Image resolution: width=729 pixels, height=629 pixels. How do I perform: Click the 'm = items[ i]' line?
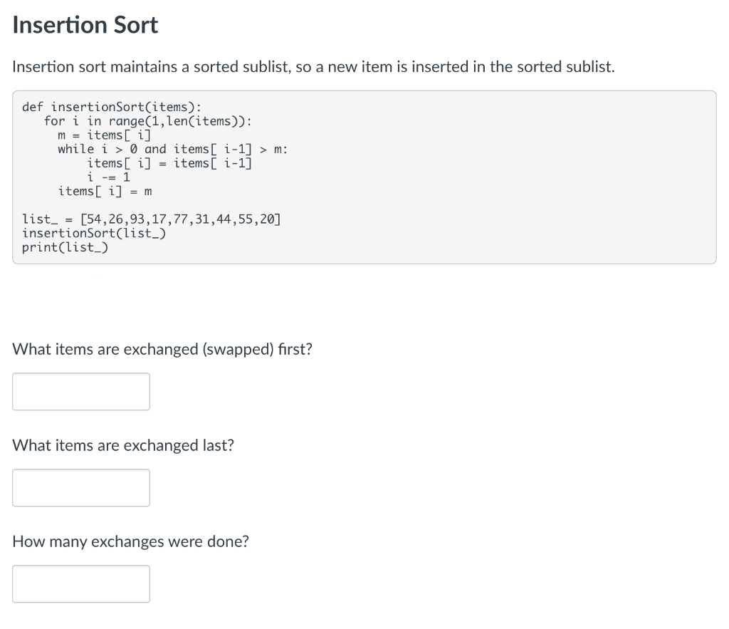(105, 135)
